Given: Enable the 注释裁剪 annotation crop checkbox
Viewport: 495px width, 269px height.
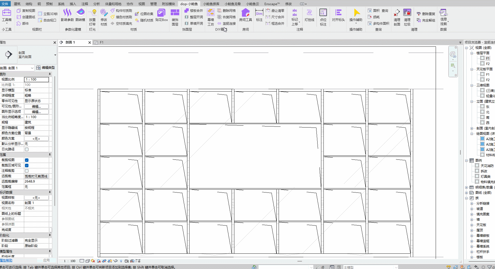Looking at the screenshot, I should pyautogui.click(x=27, y=171).
